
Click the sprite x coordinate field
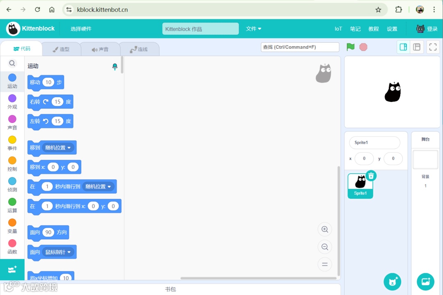(x=364, y=159)
